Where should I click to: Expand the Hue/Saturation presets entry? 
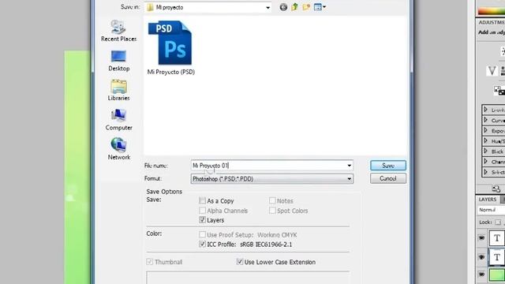[486, 140]
